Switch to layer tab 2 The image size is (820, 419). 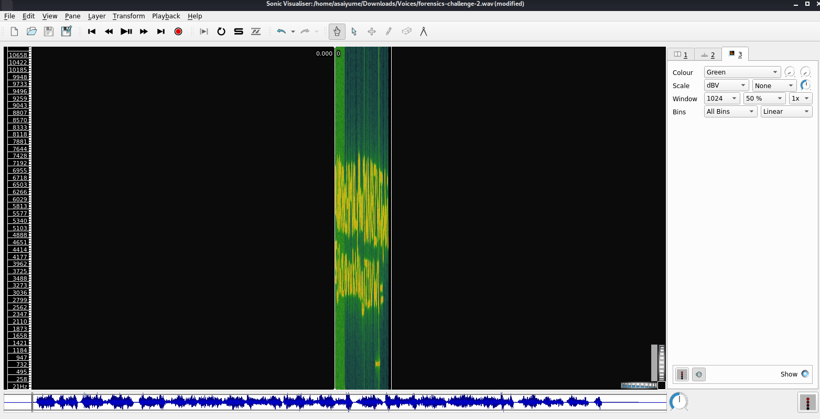tap(708, 55)
